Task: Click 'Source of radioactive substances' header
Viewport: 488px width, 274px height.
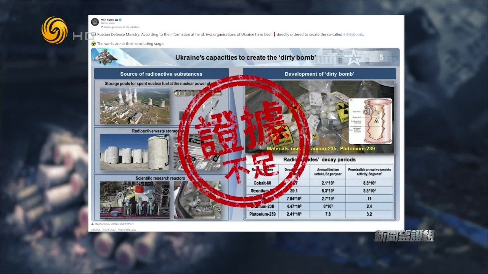Action: click(x=161, y=74)
